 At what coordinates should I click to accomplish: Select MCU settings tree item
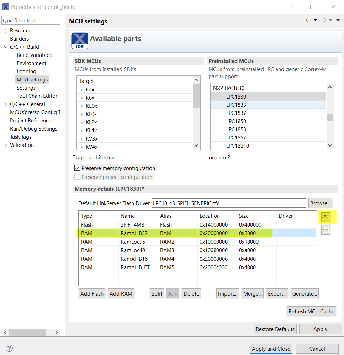[32, 80]
